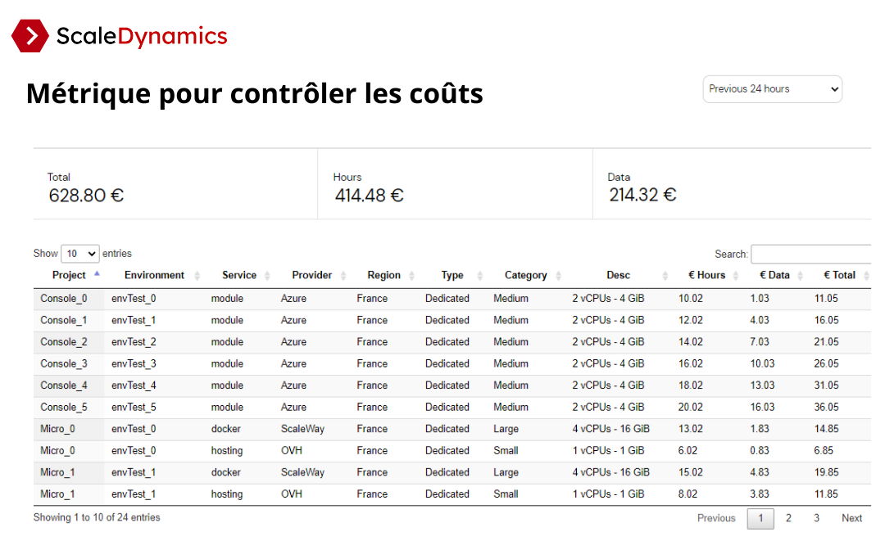
Task: Select the Console_3 project row
Action: click(x=452, y=364)
